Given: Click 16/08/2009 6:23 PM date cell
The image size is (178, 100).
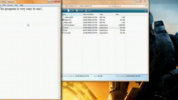Looking at the screenshot, I should pos(90,20).
